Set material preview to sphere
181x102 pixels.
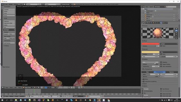coord(176,31)
